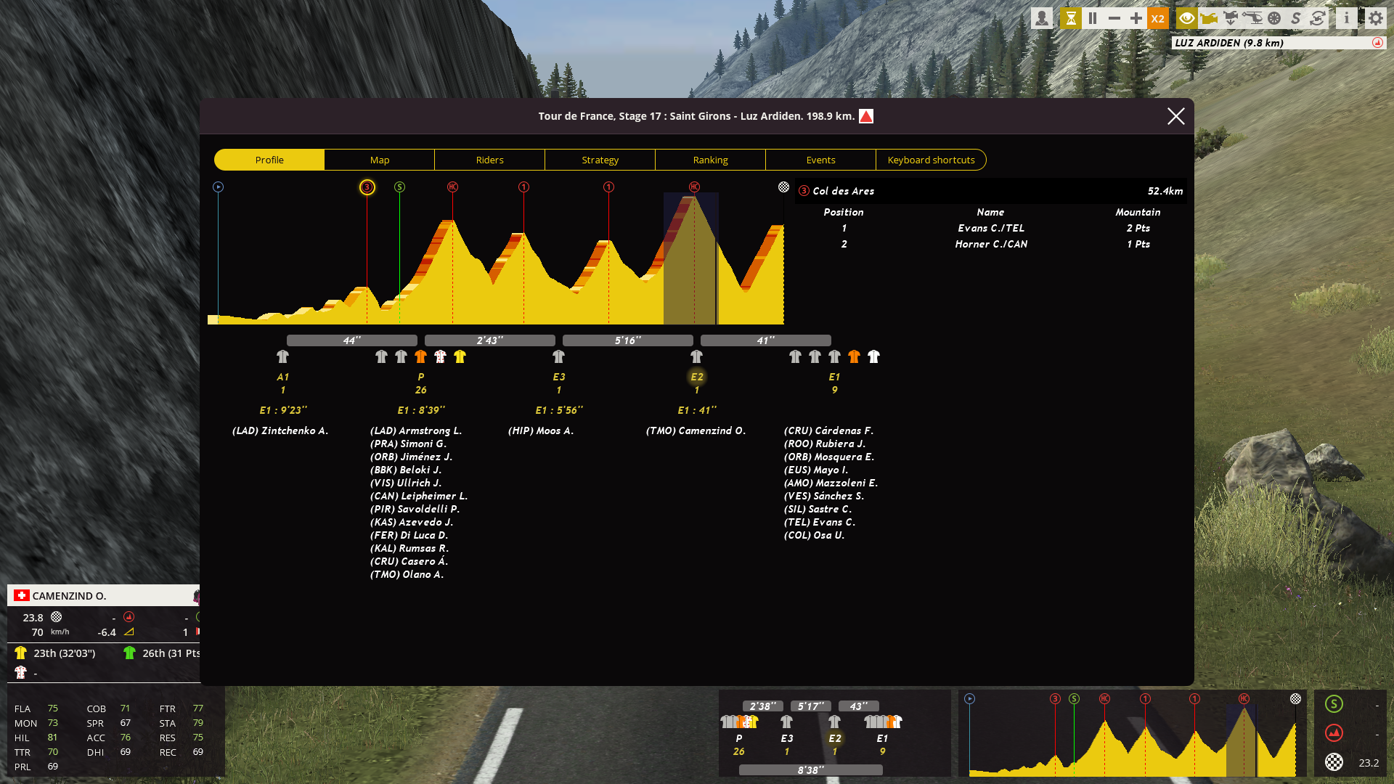Close the stage information dialog

pyautogui.click(x=1176, y=116)
